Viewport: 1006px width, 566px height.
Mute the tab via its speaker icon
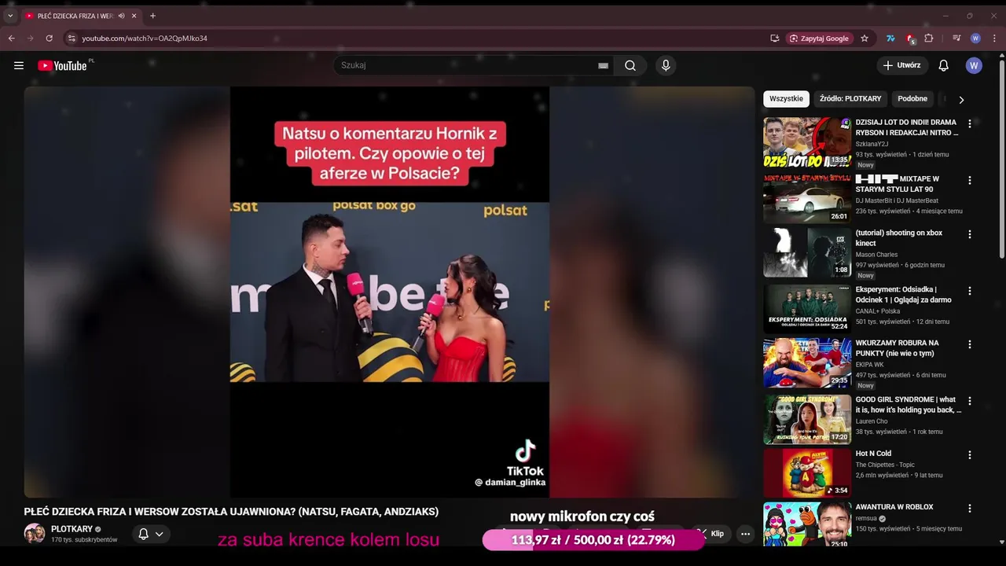121,16
